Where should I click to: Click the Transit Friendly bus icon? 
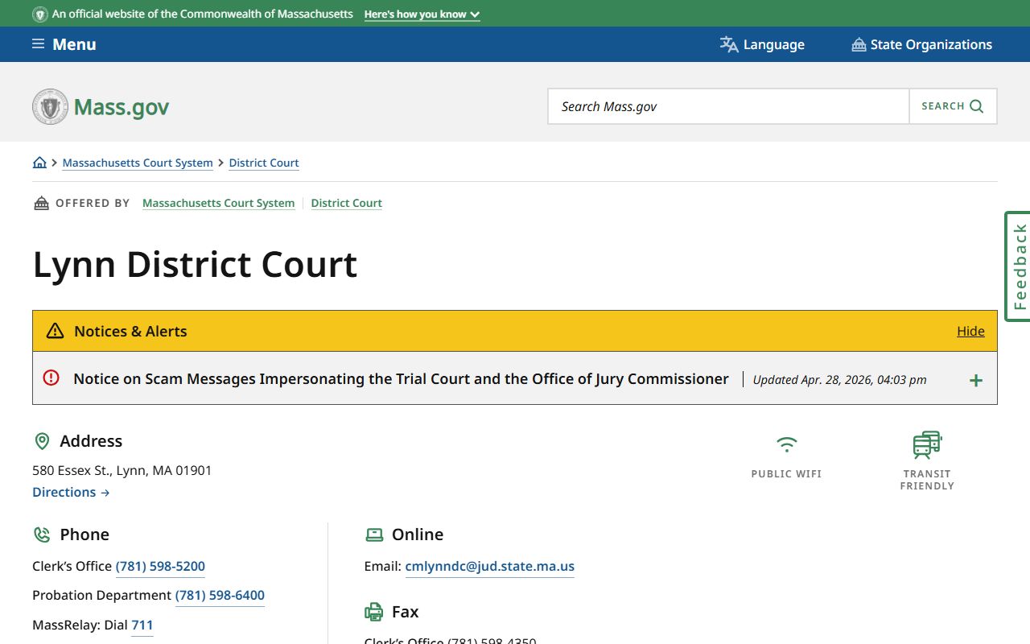tap(927, 444)
